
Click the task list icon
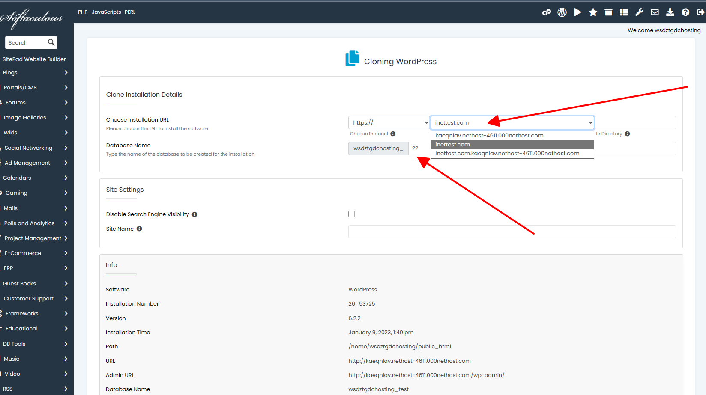pos(624,12)
